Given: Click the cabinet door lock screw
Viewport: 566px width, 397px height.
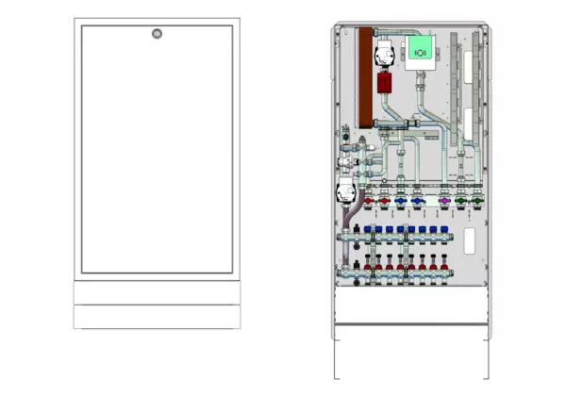Looking at the screenshot, I should point(157,36).
